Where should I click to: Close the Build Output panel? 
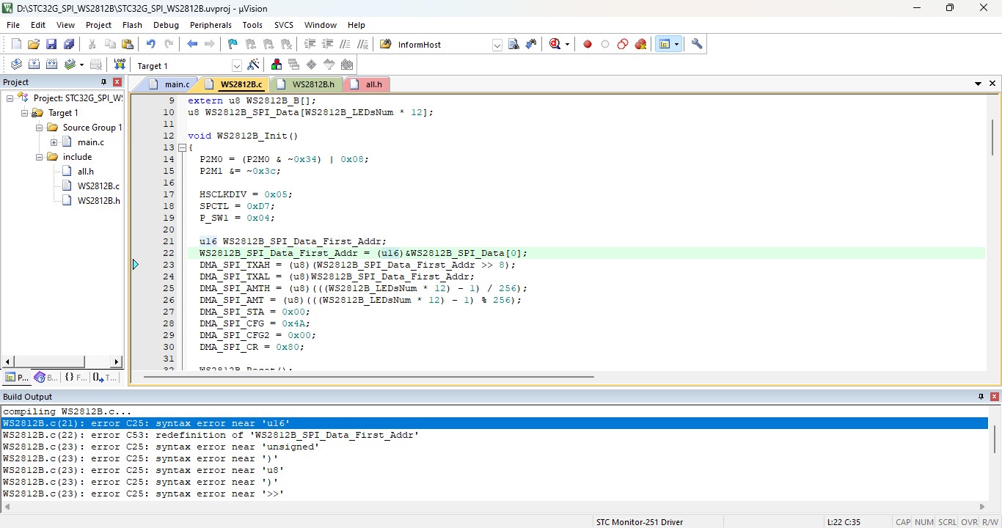click(x=995, y=397)
